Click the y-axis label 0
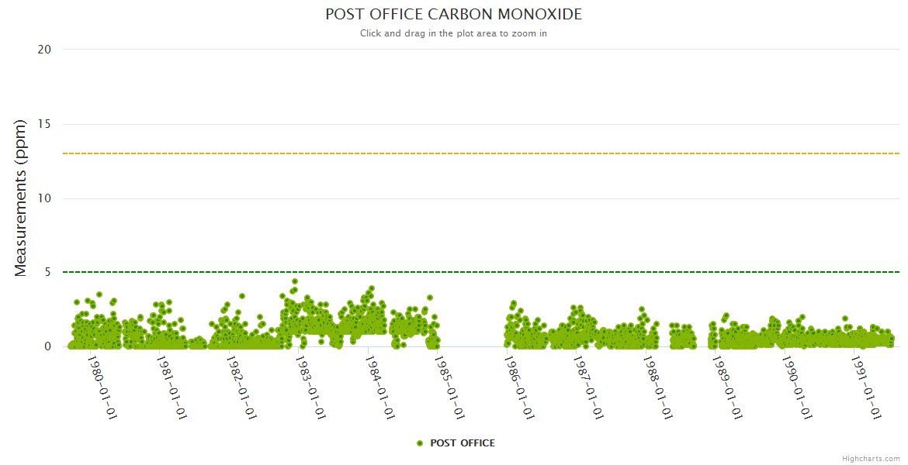The width and height of the screenshot is (908, 465). [x=47, y=346]
